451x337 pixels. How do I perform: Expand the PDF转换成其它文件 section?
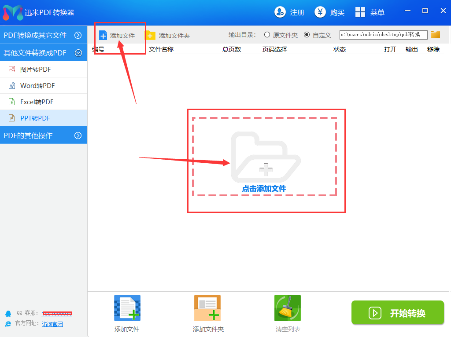78,35
